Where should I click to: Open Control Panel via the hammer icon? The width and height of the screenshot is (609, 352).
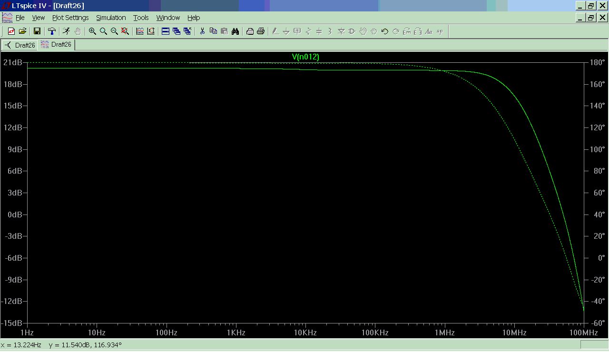[x=51, y=31]
